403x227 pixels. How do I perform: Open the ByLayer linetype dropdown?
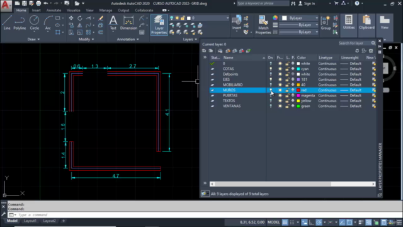coord(317,32)
